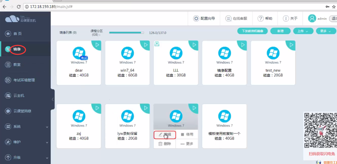This screenshot has width=337, height=164.
Task: Open 首页 home in the sidebar
Action: (x=25, y=34)
